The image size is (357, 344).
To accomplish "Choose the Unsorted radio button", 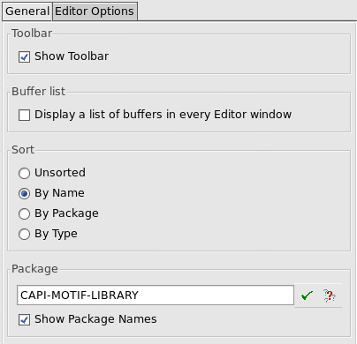I will pyautogui.click(x=24, y=173).
